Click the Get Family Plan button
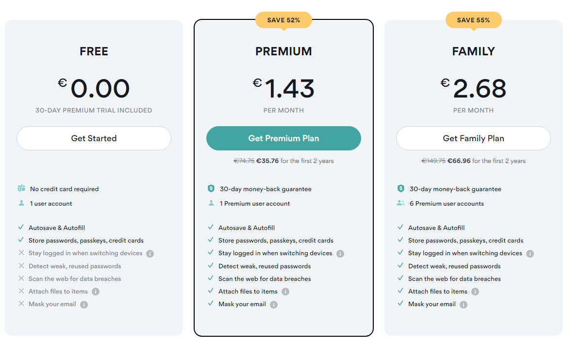Image resolution: width=582 pixels, height=361 pixels. click(x=473, y=138)
